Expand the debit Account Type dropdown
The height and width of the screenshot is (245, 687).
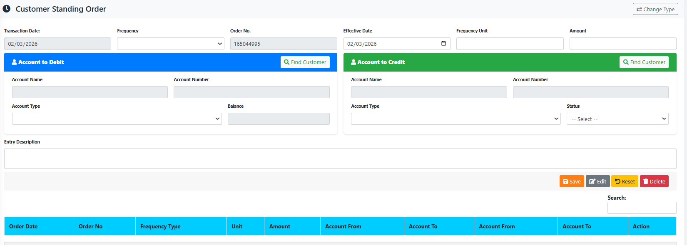click(117, 119)
